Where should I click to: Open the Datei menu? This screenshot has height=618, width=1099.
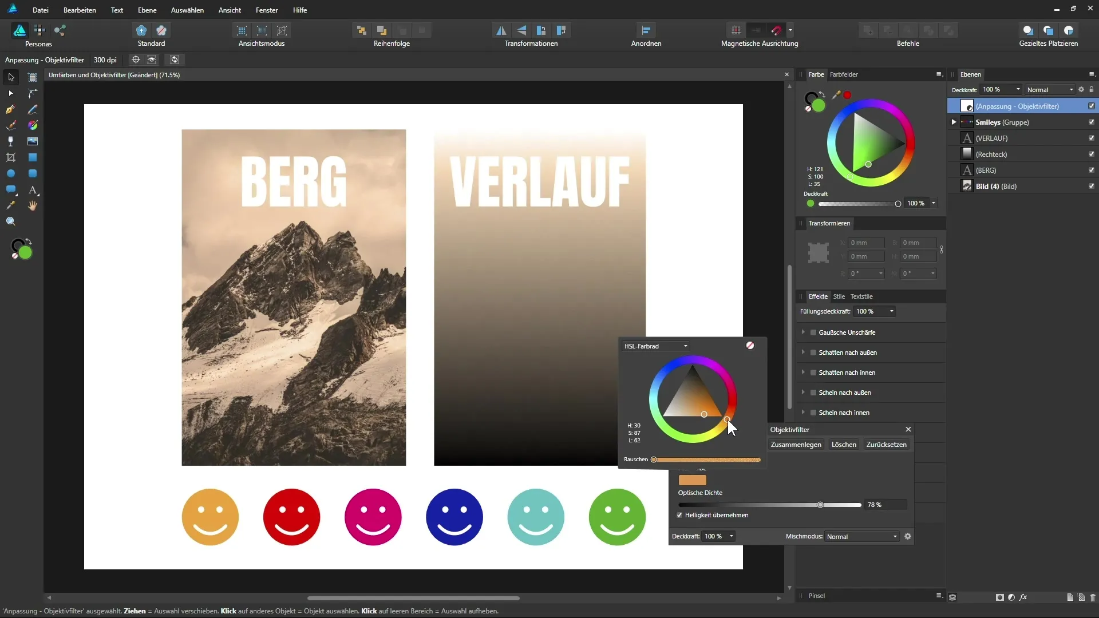click(41, 10)
